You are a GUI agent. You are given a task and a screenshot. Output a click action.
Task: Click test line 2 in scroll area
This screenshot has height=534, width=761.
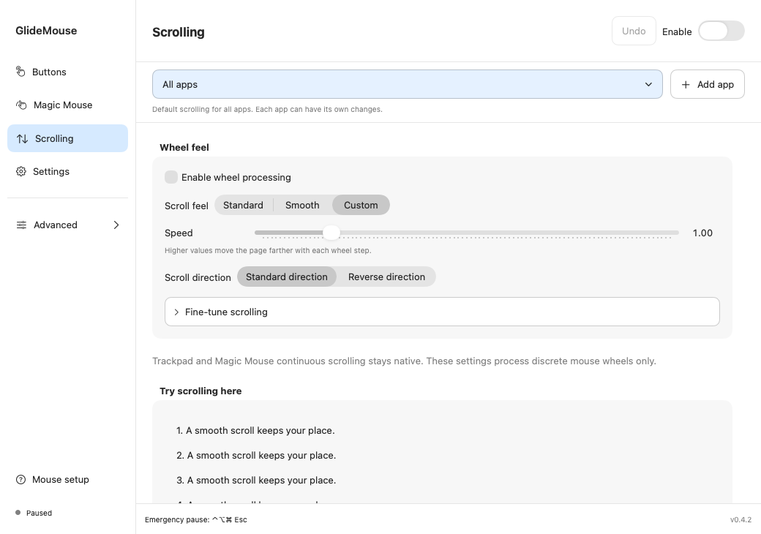click(256, 456)
